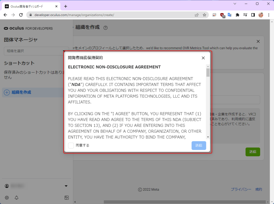Dismiss the OVR Metrics Tool banner

[258, 41]
